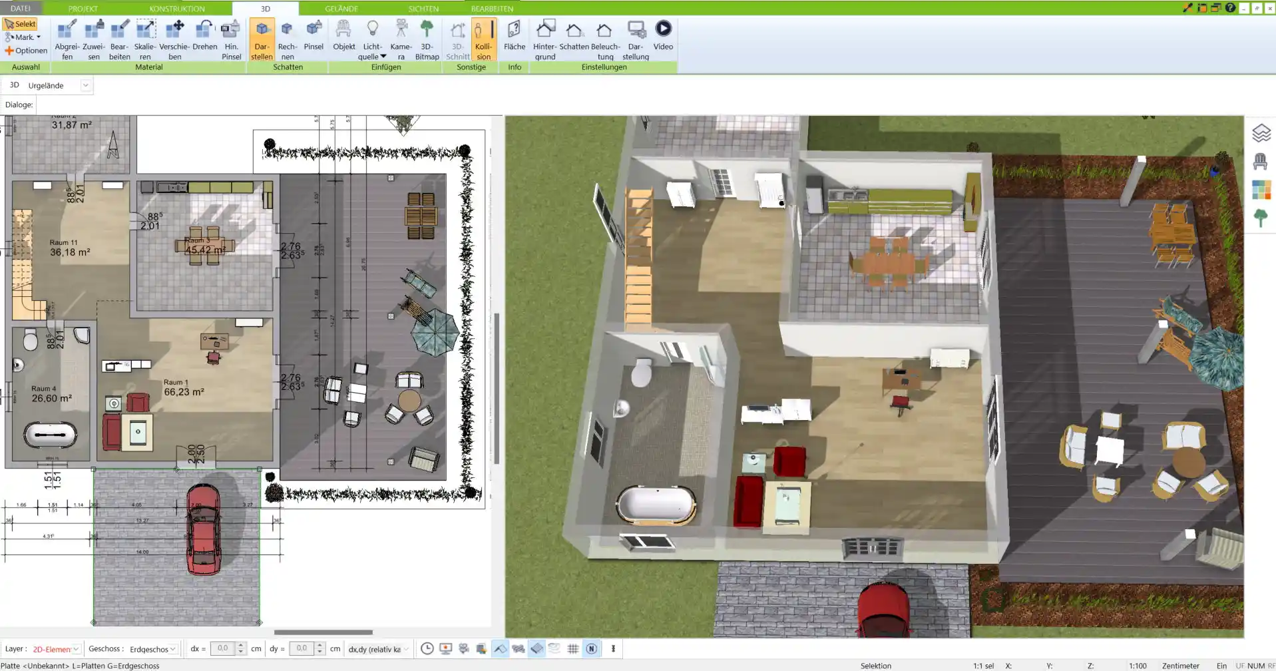Click the Raum 1 66,23 m² label
Viewport: 1276px width, 671px height.
(184, 388)
